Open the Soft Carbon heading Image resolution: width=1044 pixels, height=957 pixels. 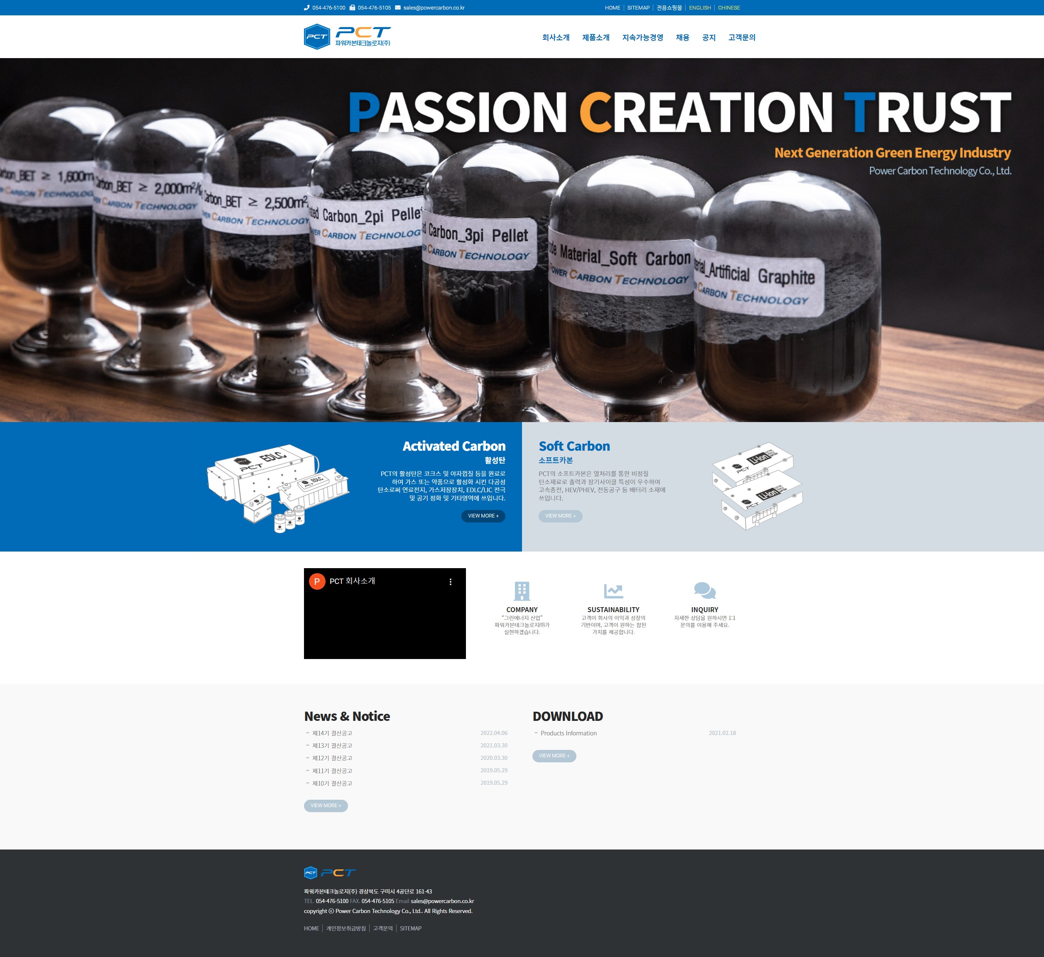pos(574,446)
